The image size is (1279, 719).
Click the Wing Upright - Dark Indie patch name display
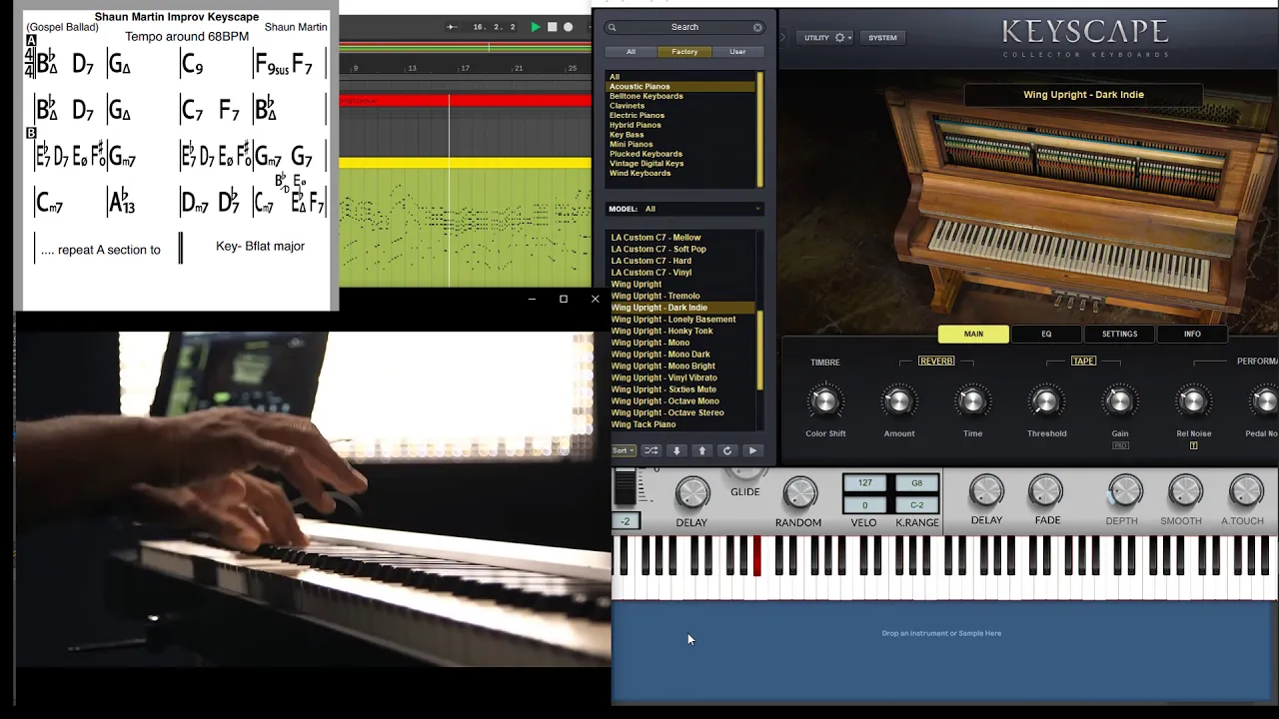point(1083,95)
